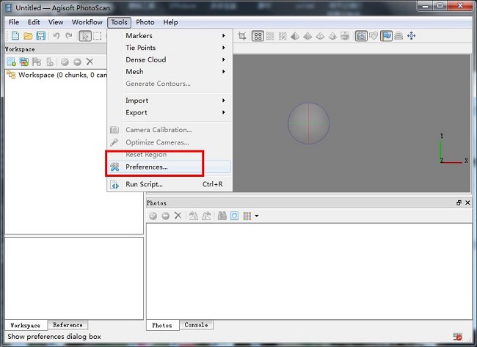Toggle the Show Aligned Chunks icon
Viewport: 477px width, 347px height.
tap(398, 36)
